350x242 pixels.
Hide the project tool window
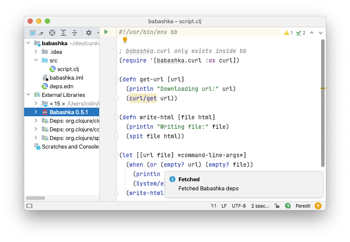98,33
